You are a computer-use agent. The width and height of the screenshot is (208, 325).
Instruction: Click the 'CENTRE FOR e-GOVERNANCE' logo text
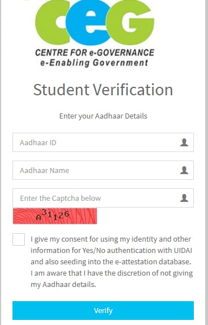95,53
